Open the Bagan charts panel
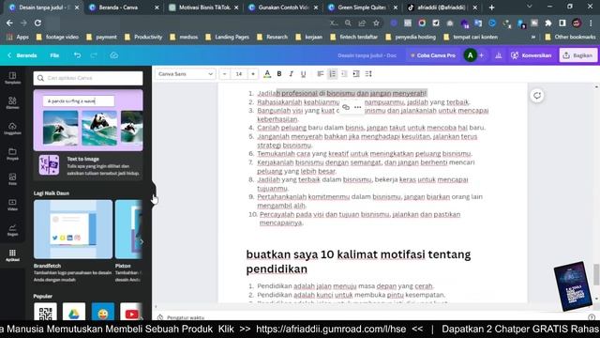 click(x=12, y=229)
